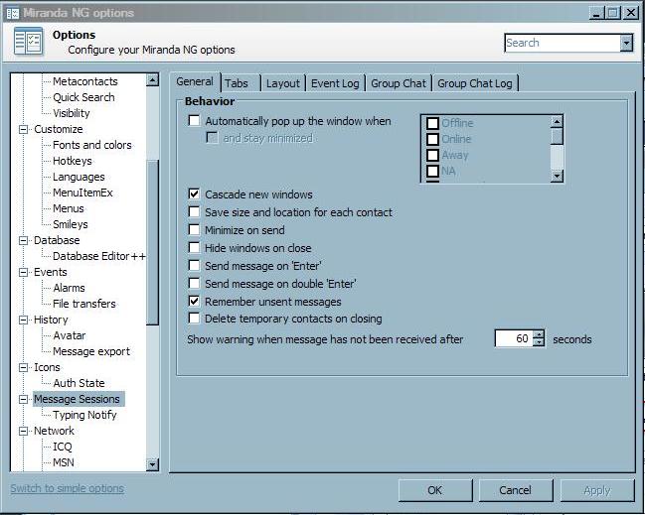Switch to the General tab
Image resolution: width=645 pixels, height=515 pixels.
(195, 81)
